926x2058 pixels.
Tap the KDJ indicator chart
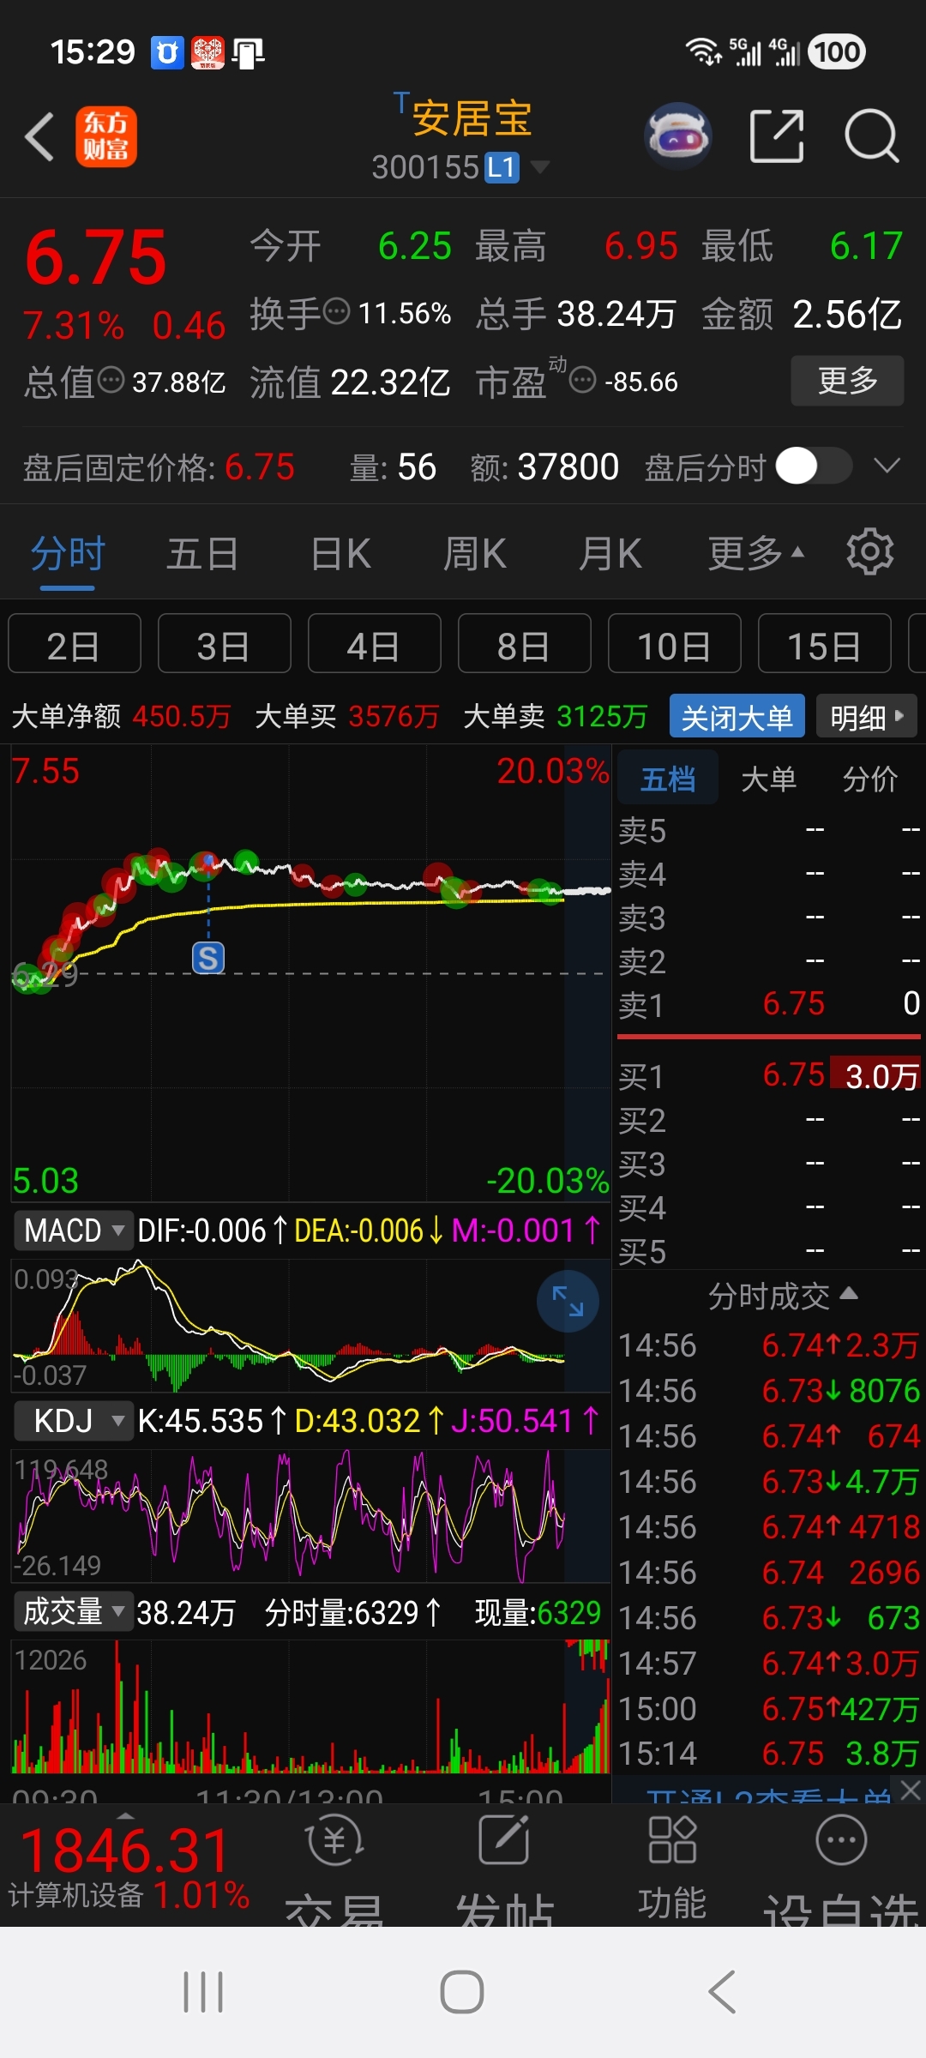click(x=310, y=1516)
